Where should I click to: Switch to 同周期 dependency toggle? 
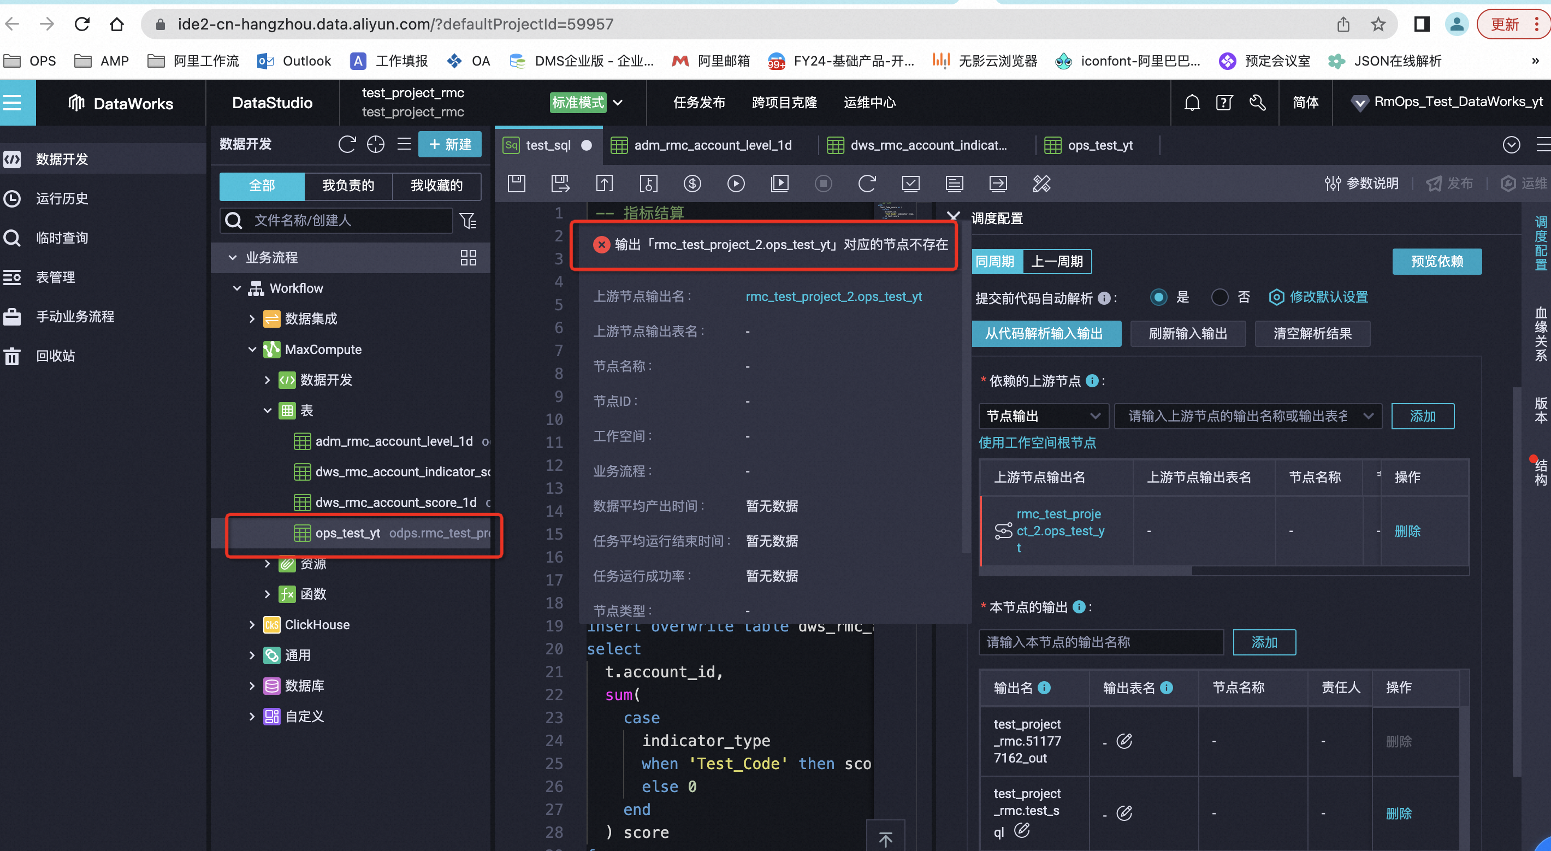pos(997,262)
